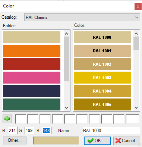
Task: Click the Folder list scroll-down arrow
Action: click(67, 108)
